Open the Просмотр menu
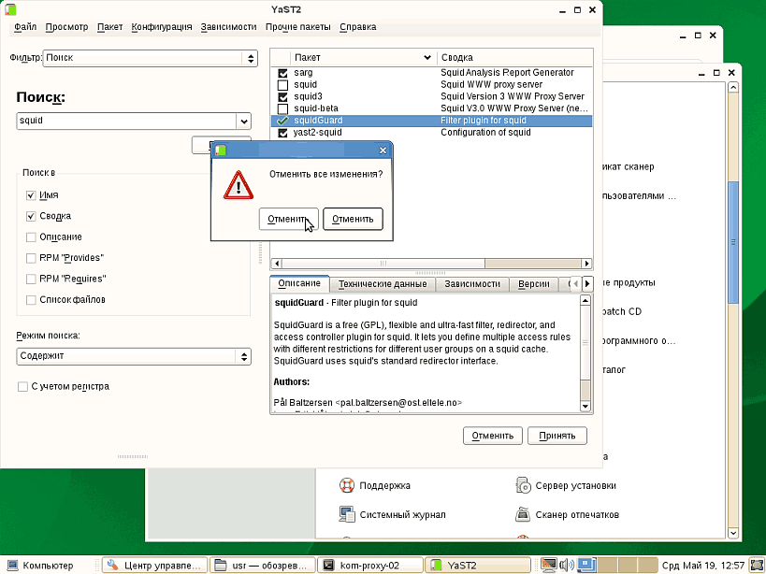 point(66,27)
